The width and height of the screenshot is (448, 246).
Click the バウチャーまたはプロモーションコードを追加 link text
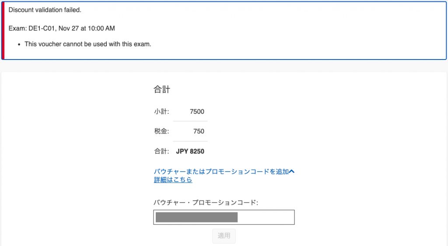pos(221,172)
